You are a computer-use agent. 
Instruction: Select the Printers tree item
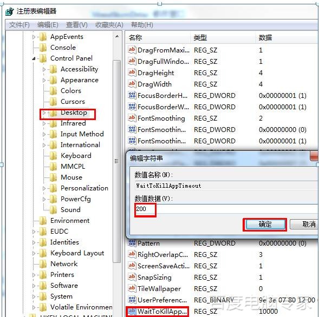coord(62,274)
